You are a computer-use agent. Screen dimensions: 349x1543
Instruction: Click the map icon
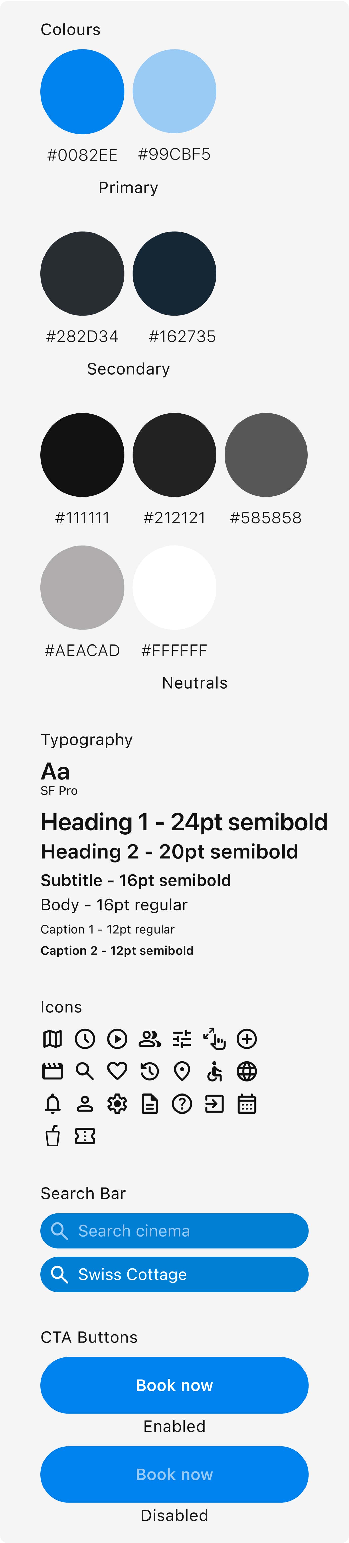[53, 1039]
